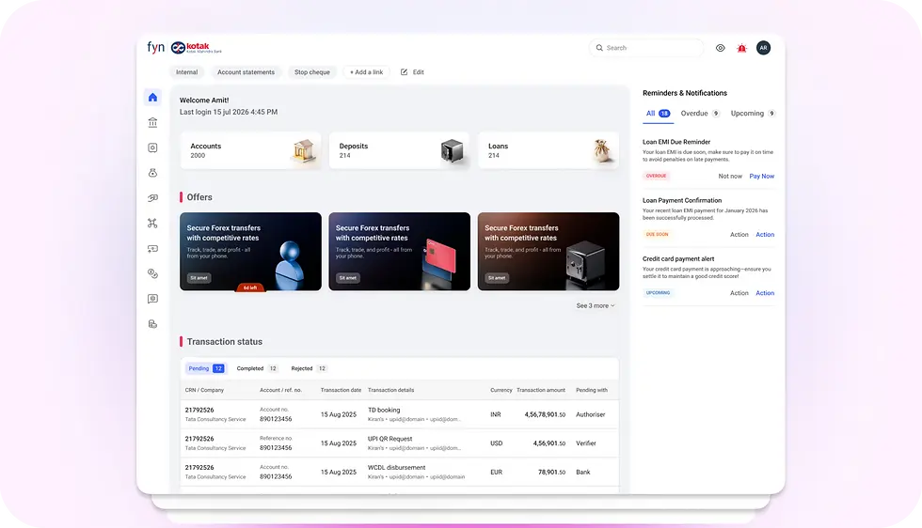Viewport: 922px width, 528px height.
Task: Open the coins sidebar icon
Action: (x=152, y=273)
